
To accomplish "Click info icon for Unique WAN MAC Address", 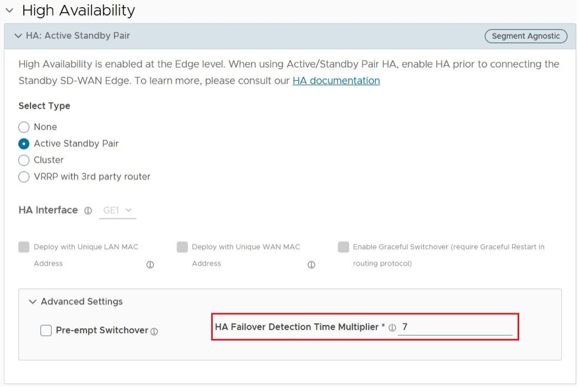I will 311,265.
